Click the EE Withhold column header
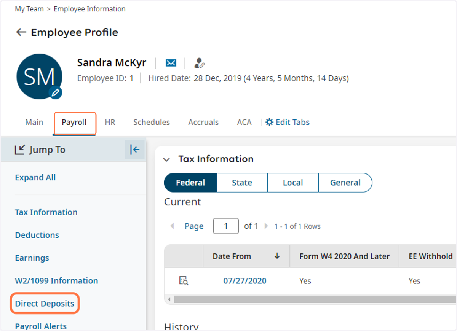The image size is (457, 331). pyautogui.click(x=428, y=256)
